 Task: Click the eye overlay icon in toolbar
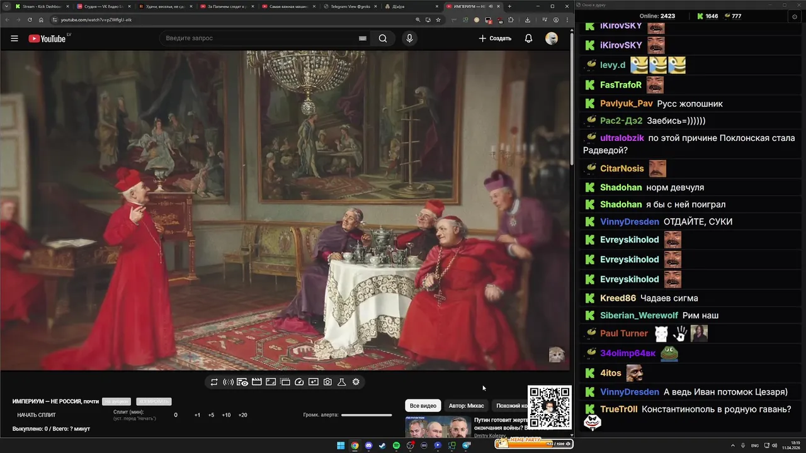pos(242,382)
